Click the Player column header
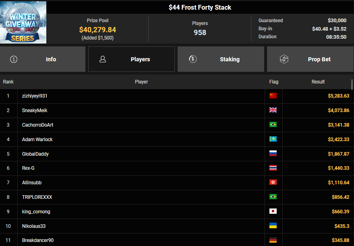354x246 pixels. pyautogui.click(x=141, y=82)
